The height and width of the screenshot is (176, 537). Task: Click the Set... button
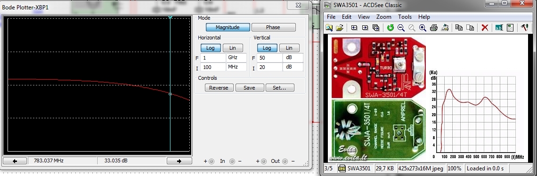279,88
